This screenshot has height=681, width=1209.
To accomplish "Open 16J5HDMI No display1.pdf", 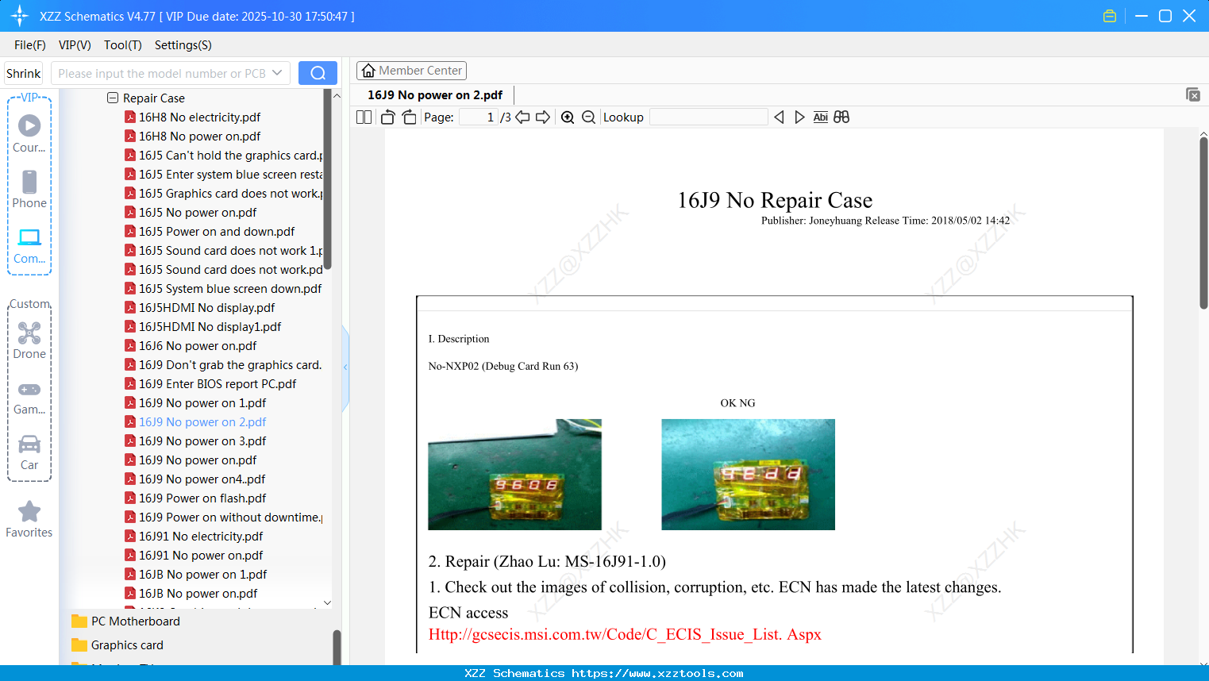I will [210, 327].
